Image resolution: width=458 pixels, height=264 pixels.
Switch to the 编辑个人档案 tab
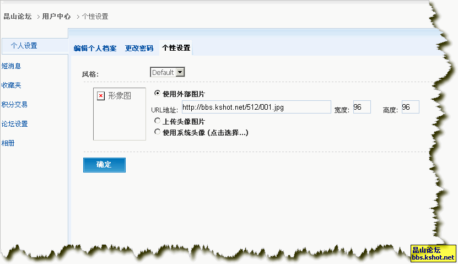coord(95,48)
